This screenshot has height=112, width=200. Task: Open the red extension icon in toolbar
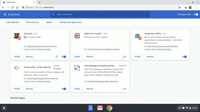185,7
